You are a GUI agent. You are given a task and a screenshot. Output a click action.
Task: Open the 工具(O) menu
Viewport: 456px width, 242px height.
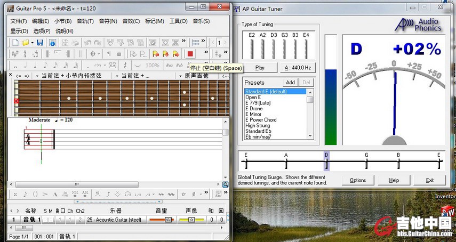click(x=178, y=21)
